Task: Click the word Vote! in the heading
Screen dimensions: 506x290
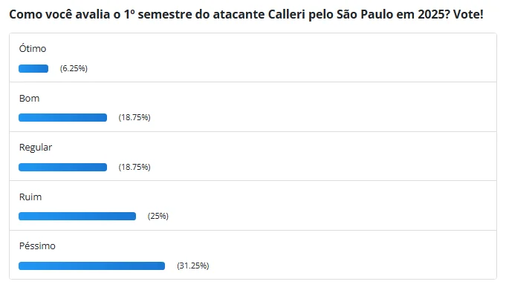Action: point(468,15)
